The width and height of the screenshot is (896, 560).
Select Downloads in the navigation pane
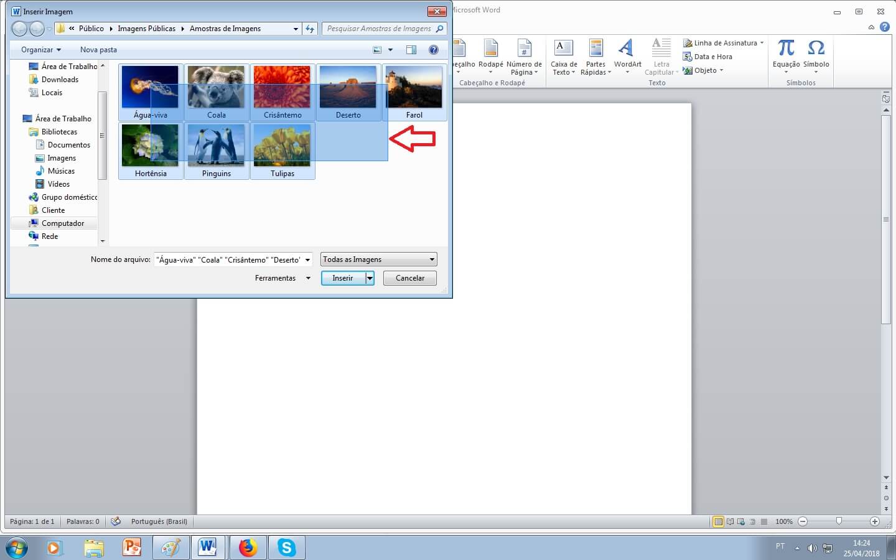click(x=60, y=80)
